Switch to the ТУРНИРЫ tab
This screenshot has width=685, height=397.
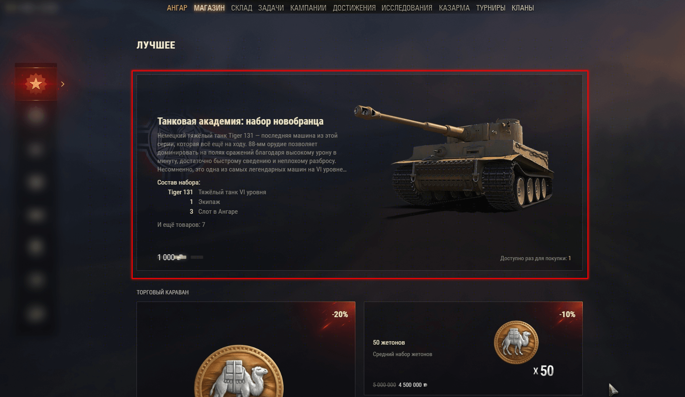tap(491, 8)
